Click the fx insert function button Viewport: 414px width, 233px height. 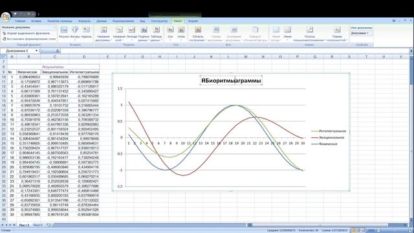(x=58, y=50)
